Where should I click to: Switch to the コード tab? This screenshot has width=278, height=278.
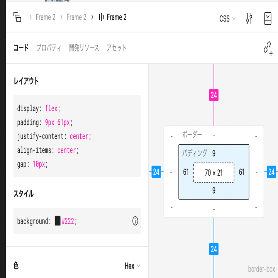click(21, 48)
